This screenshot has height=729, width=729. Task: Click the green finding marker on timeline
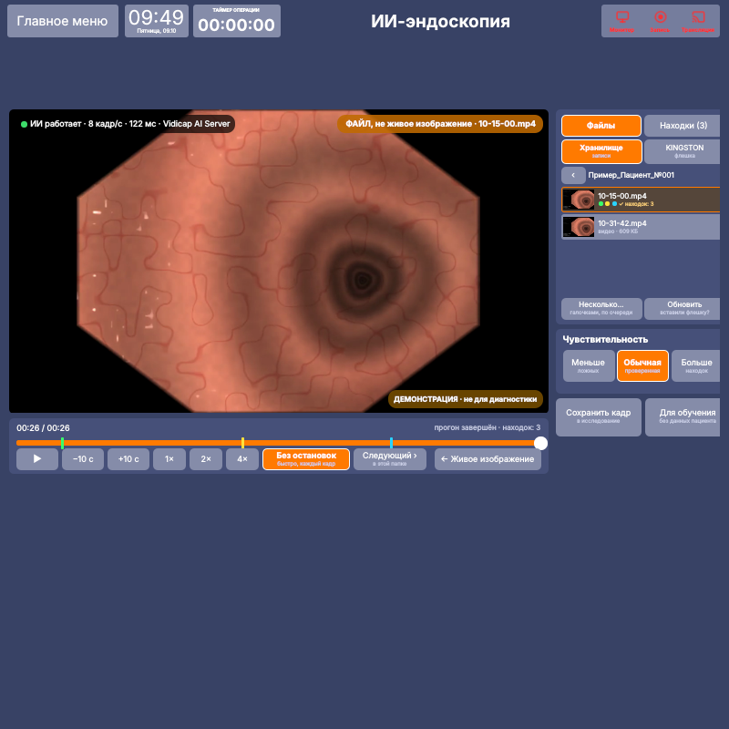pos(62,443)
